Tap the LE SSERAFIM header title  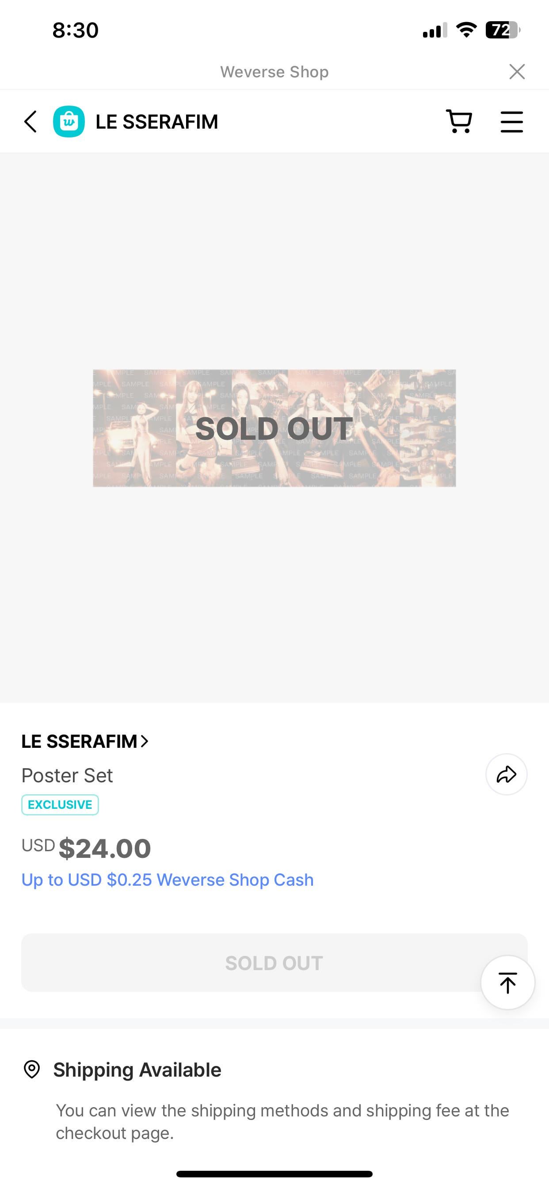(157, 122)
